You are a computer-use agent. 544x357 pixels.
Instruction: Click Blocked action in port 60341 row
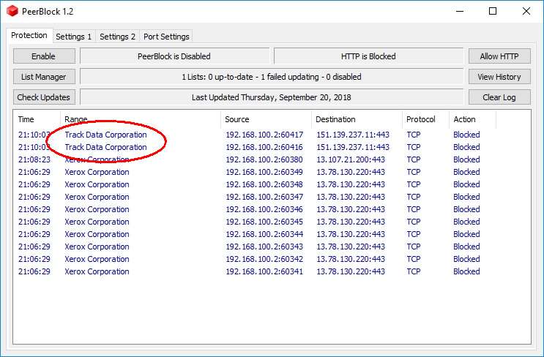coord(466,271)
